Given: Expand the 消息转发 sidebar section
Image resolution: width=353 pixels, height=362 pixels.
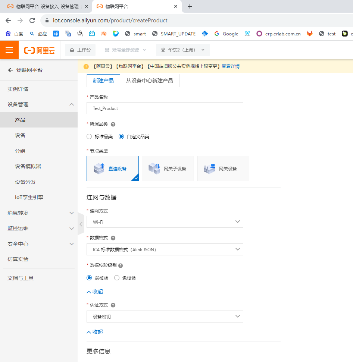Looking at the screenshot, I should point(72,213).
